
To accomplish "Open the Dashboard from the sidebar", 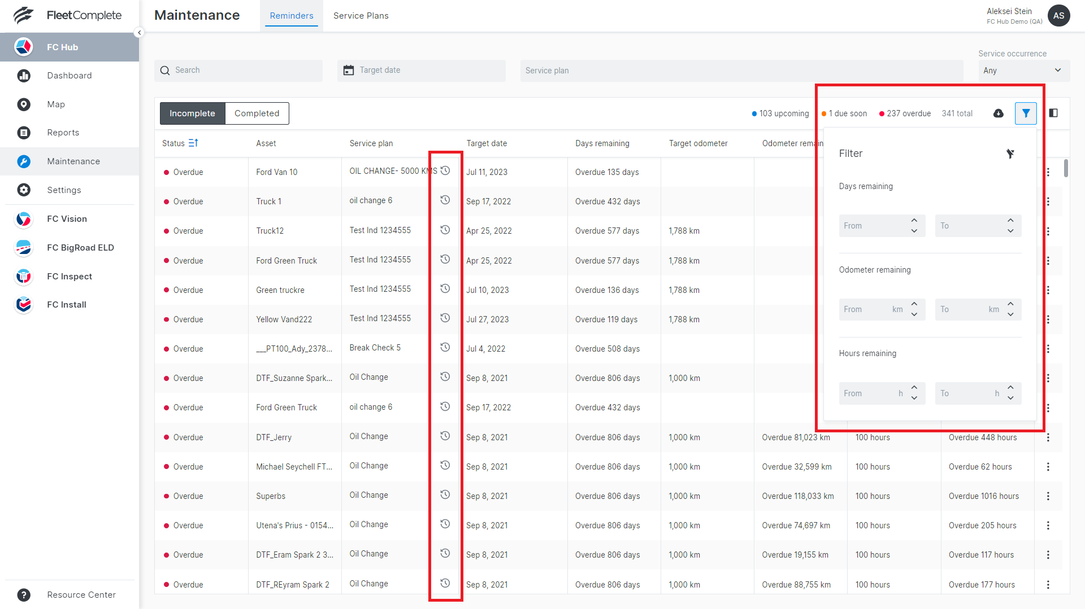I will point(69,75).
